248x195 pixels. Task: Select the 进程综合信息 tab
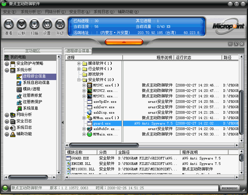tap(78, 51)
